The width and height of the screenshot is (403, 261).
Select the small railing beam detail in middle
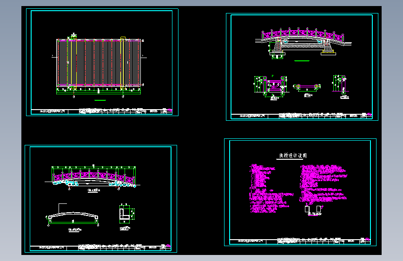click(307, 88)
